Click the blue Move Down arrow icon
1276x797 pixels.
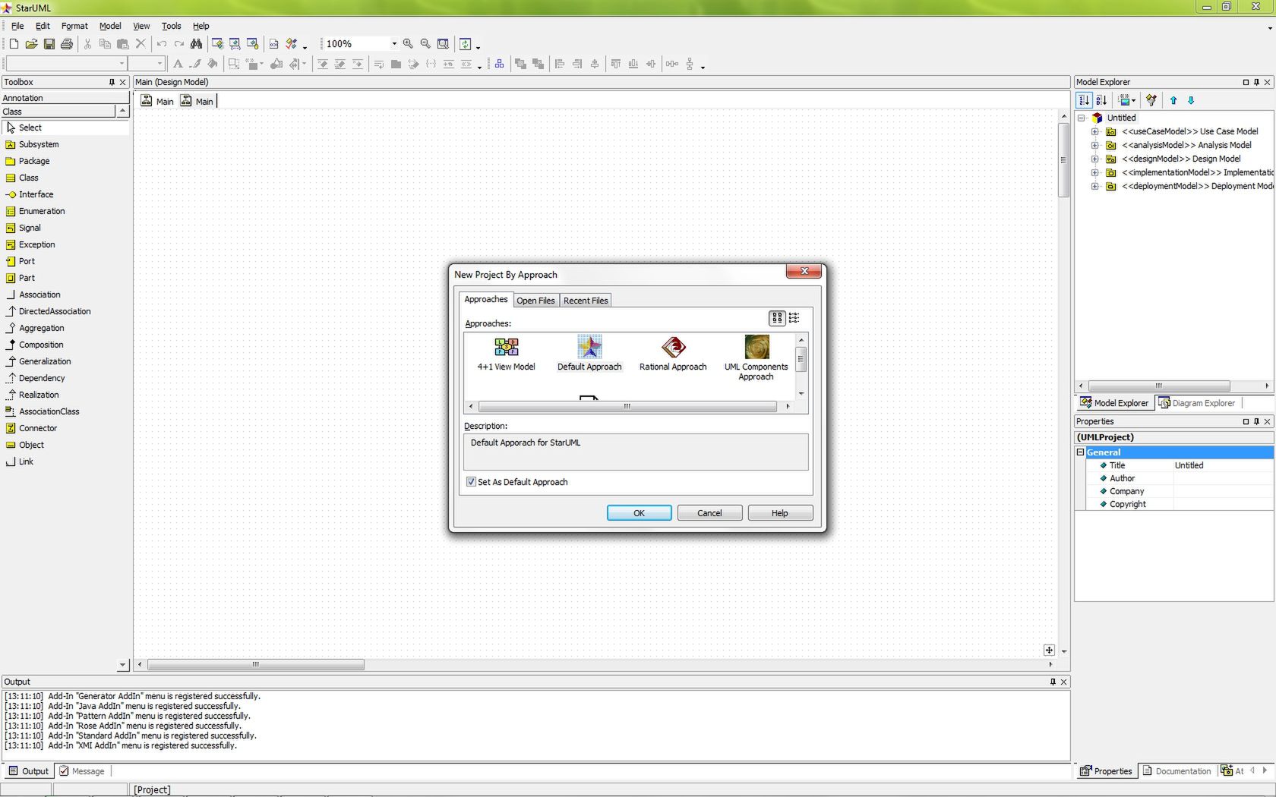(1191, 100)
